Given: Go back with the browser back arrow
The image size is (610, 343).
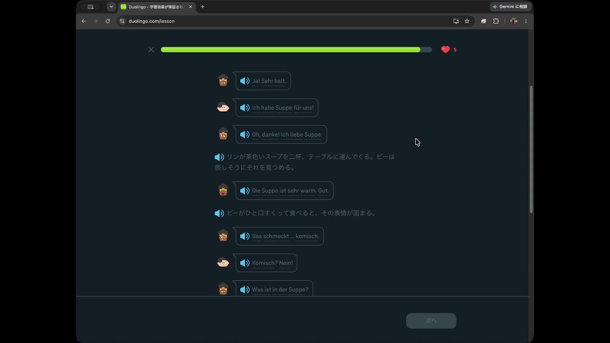Looking at the screenshot, I should pyautogui.click(x=84, y=21).
